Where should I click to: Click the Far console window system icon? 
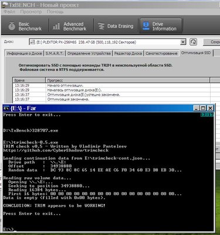click(6, 108)
